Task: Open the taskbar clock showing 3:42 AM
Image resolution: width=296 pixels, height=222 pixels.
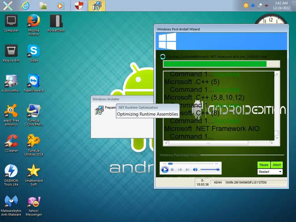Action: pos(281,5)
